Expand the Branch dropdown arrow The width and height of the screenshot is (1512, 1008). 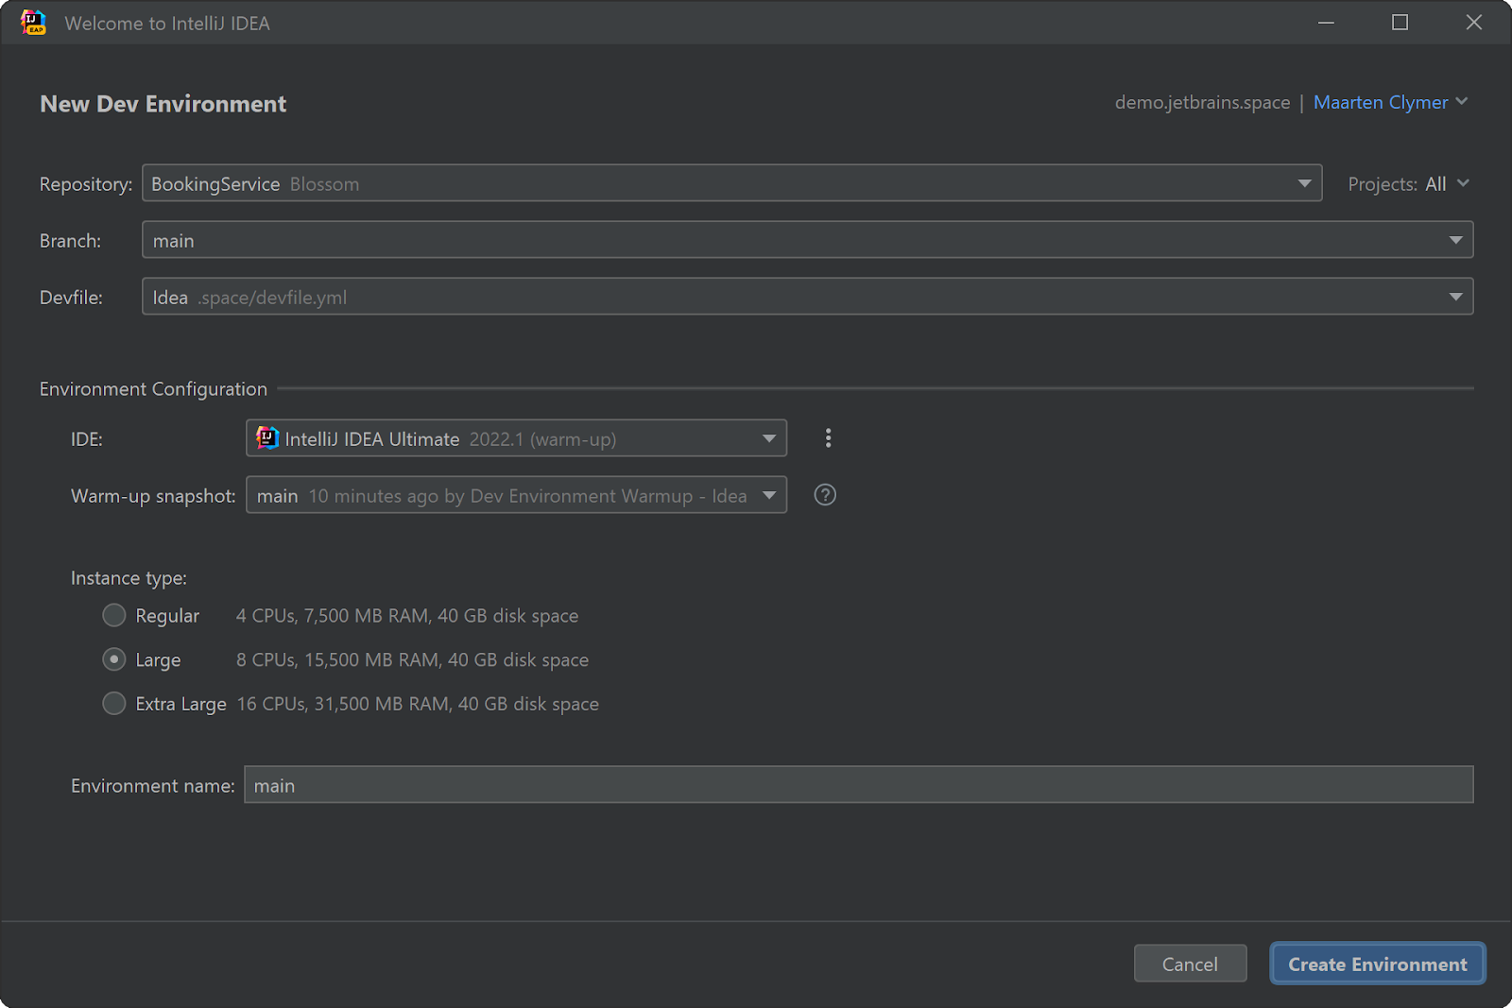point(1455,240)
